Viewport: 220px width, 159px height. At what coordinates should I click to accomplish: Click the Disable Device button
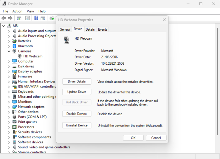coord(77,114)
